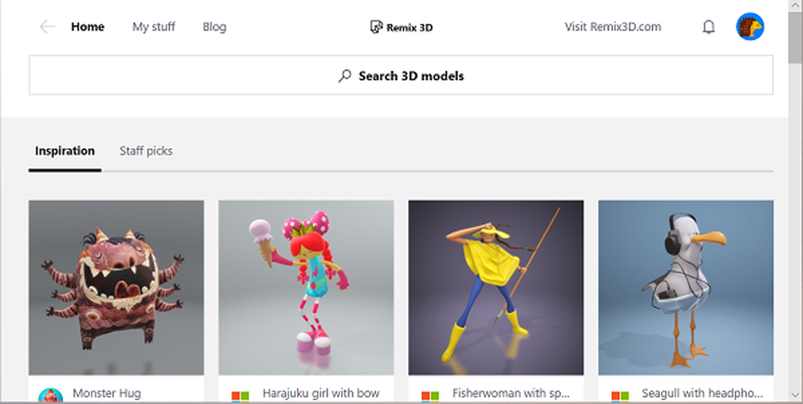803x404 pixels.
Task: Select the Home navigation item
Action: tap(88, 27)
